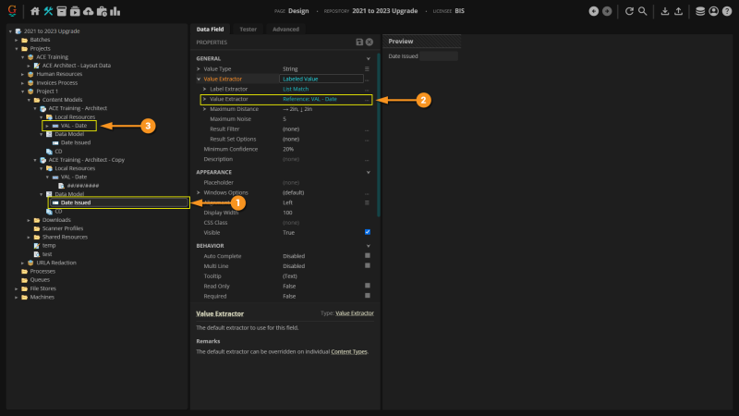
Task: Open ellipsis editor for Description row
Action: tap(367, 159)
